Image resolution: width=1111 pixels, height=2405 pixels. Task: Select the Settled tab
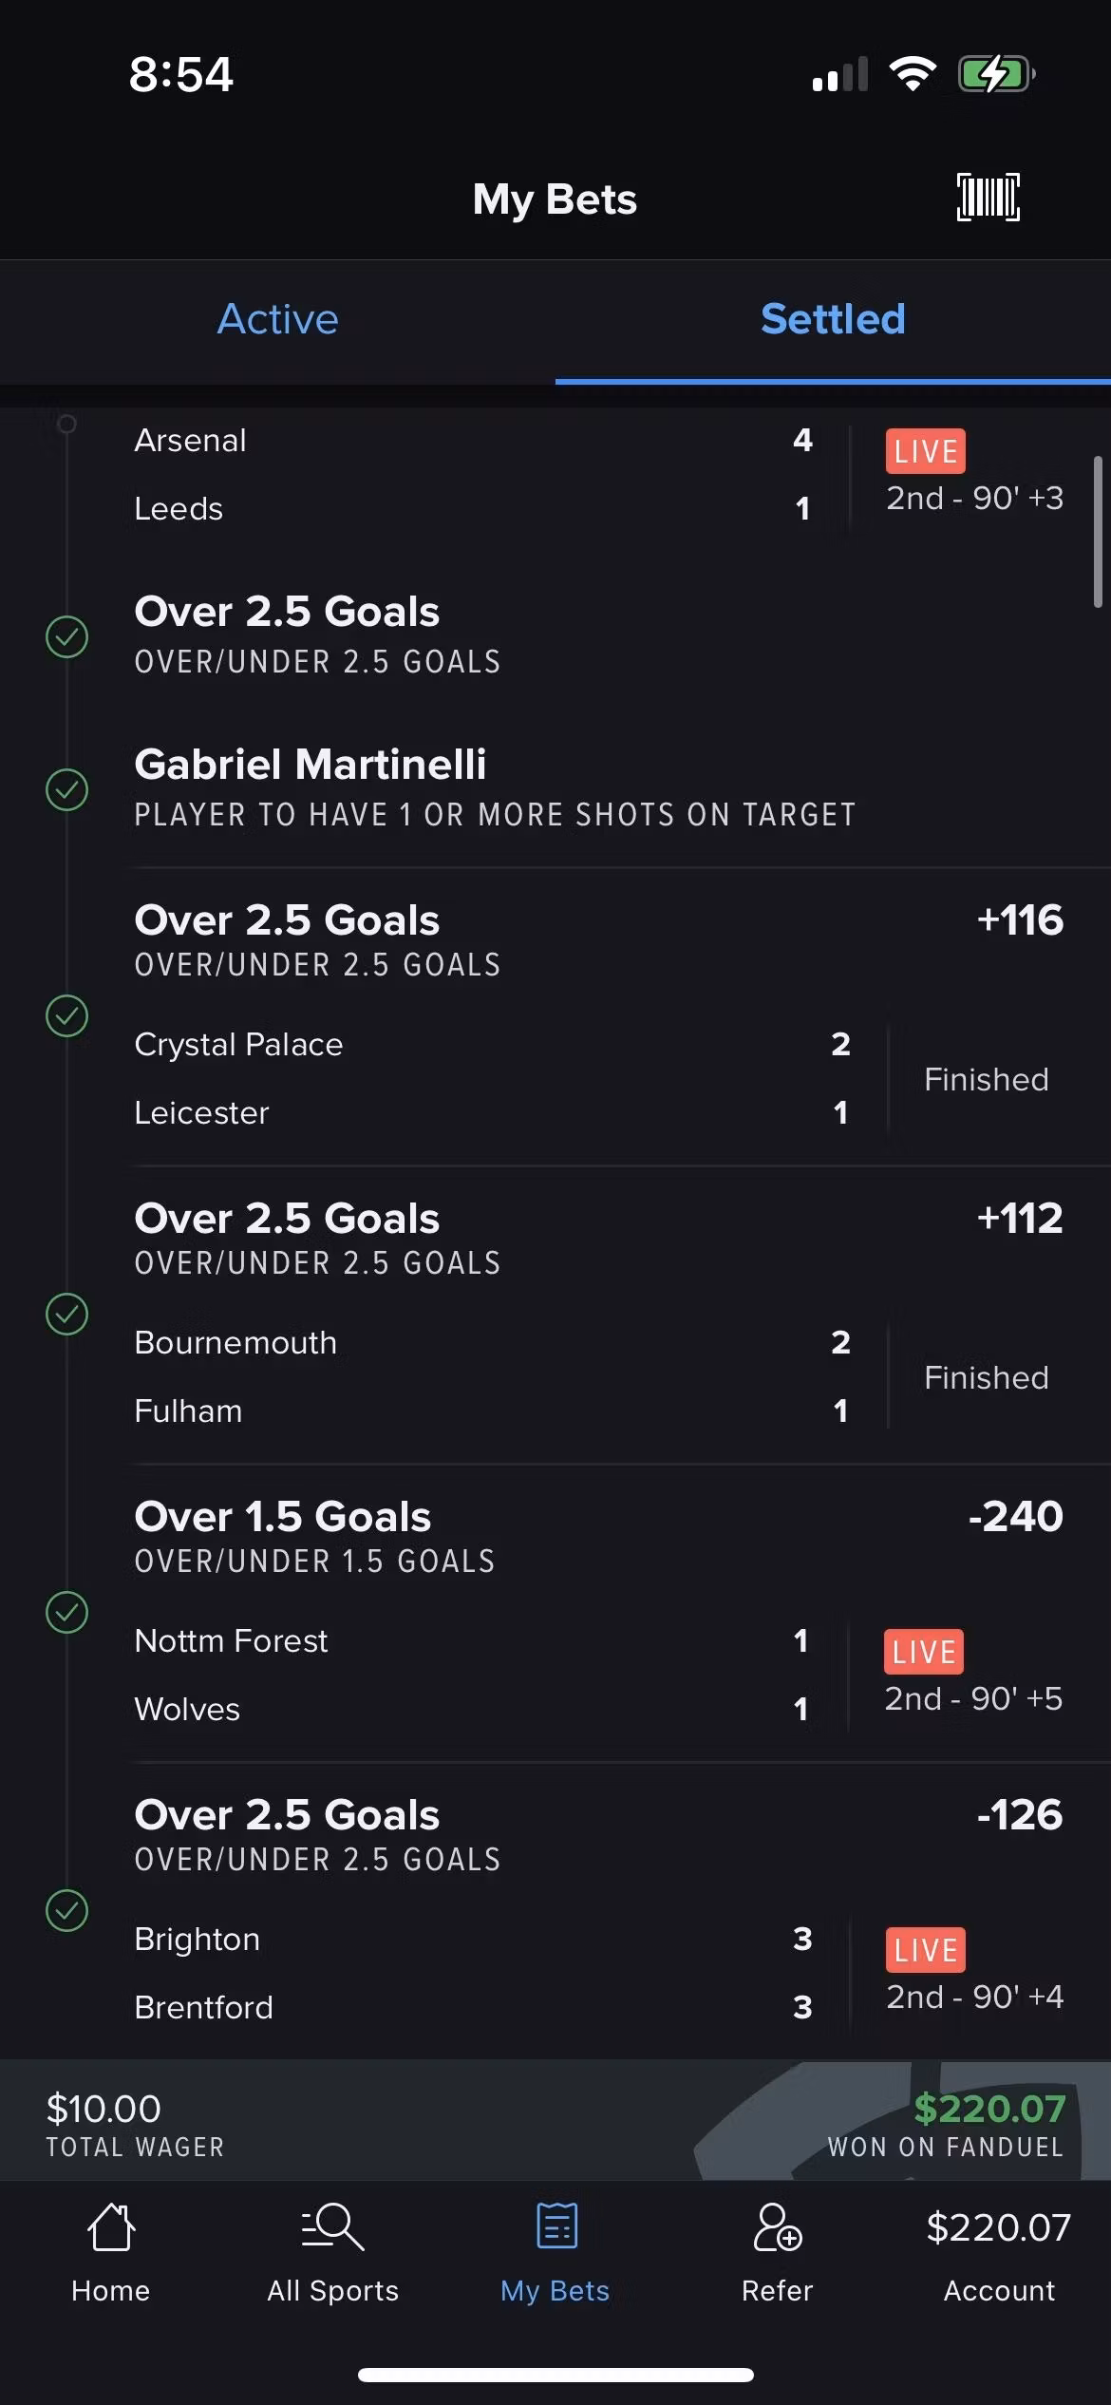coord(833,319)
